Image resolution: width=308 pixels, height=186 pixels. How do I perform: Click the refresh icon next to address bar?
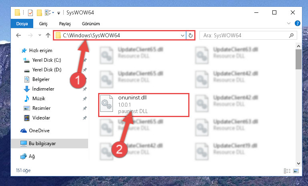point(191,35)
